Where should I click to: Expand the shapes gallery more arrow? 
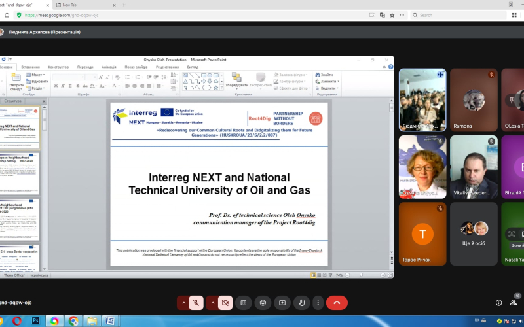click(221, 88)
